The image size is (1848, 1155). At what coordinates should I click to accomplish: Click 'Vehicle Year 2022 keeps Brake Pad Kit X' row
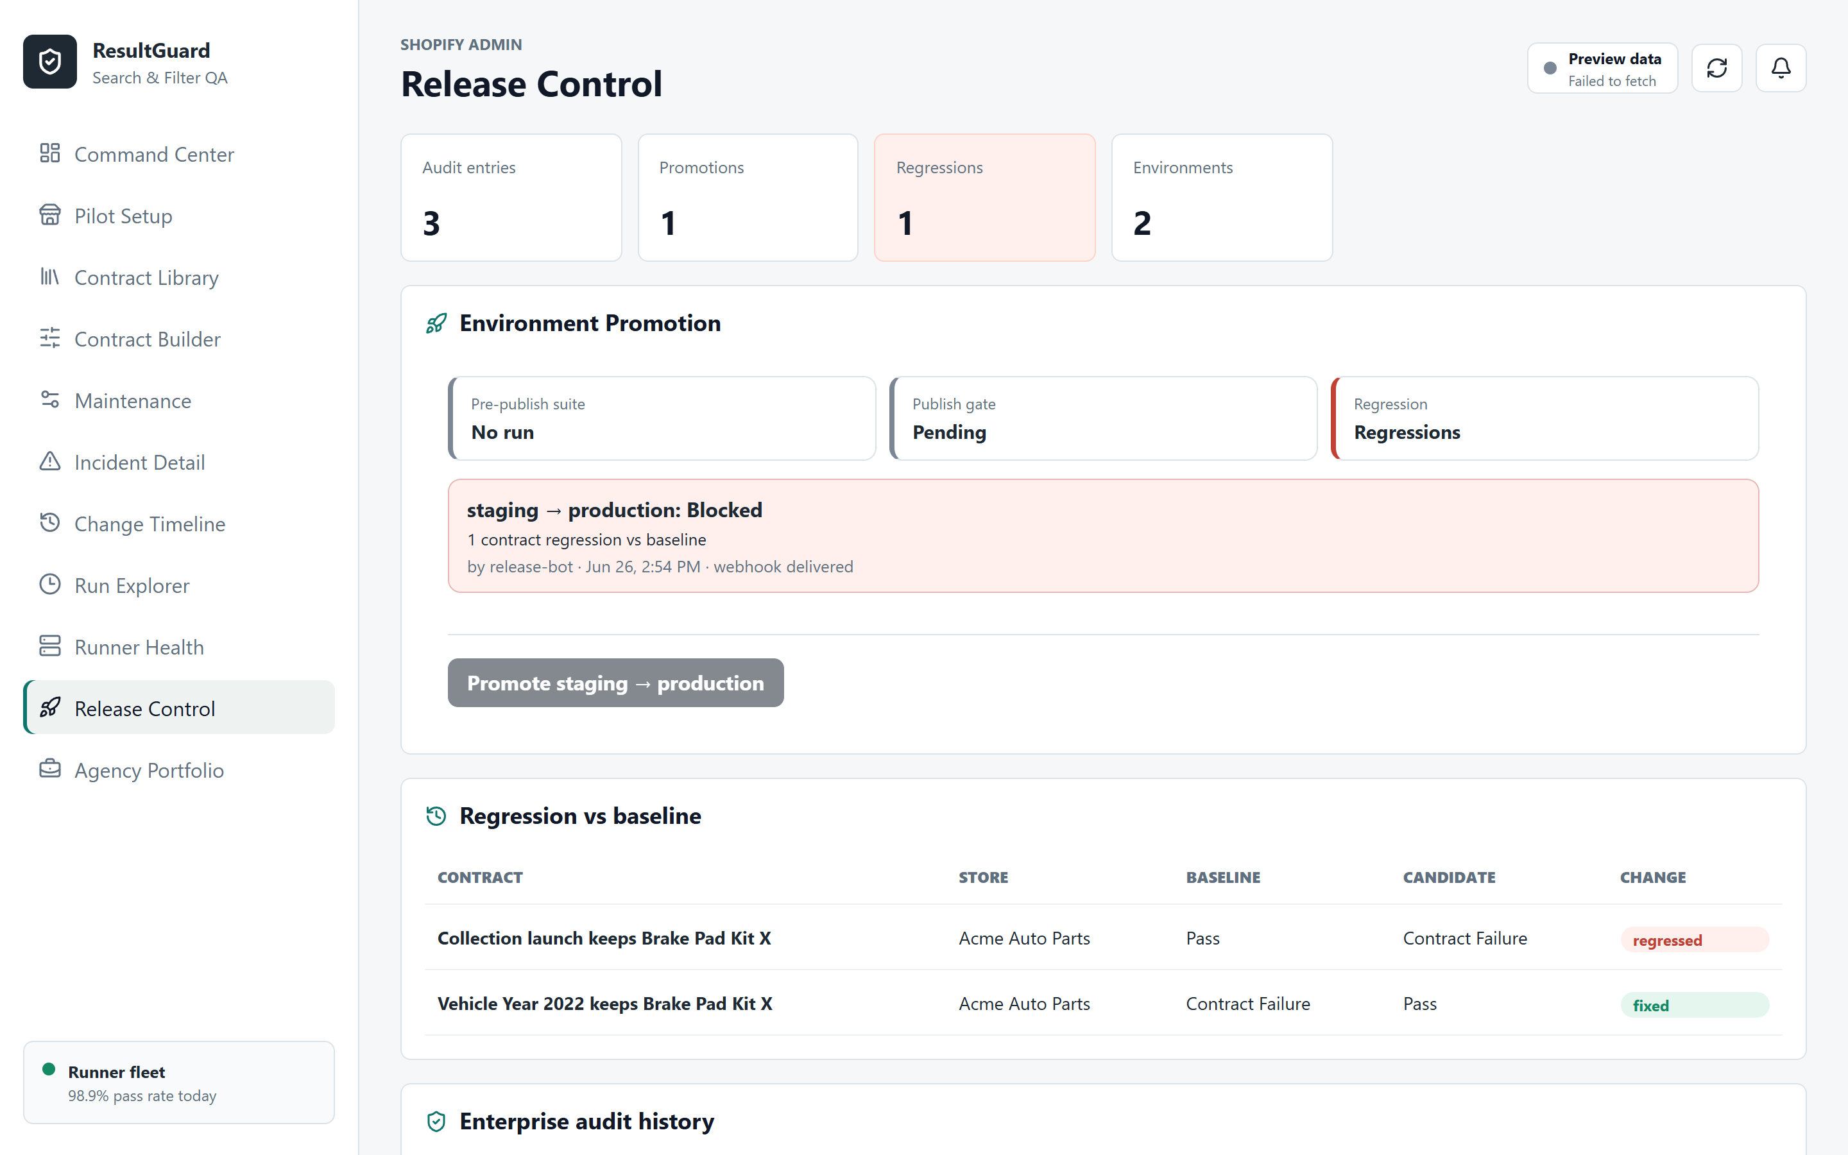1104,1004
